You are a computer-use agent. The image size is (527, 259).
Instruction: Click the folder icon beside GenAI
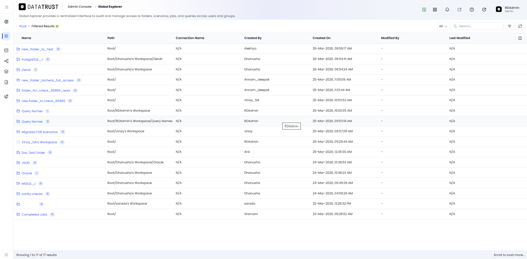[x=18, y=70]
